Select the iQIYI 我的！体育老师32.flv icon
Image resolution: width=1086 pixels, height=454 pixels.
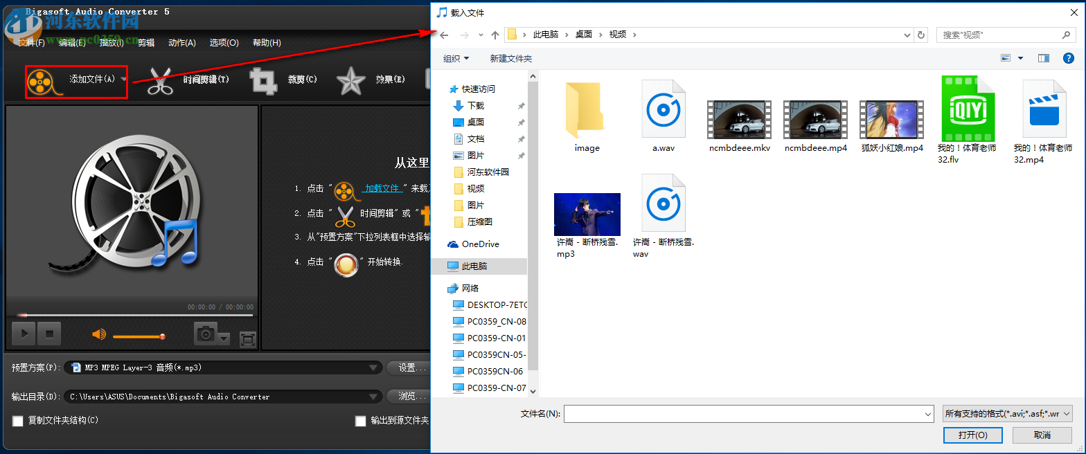(968, 109)
